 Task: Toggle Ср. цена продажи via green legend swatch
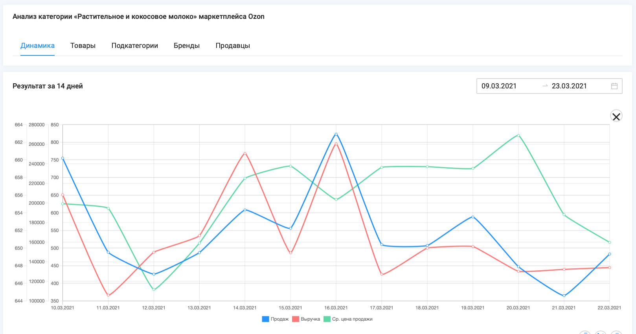coord(327,319)
